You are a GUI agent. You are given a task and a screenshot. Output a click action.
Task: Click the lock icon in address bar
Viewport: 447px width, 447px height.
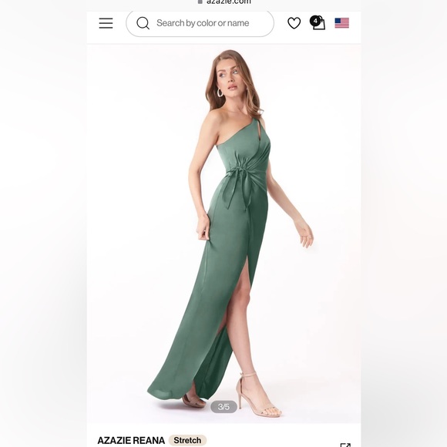[200, 2]
